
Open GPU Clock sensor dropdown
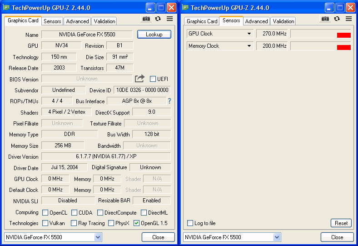point(249,34)
